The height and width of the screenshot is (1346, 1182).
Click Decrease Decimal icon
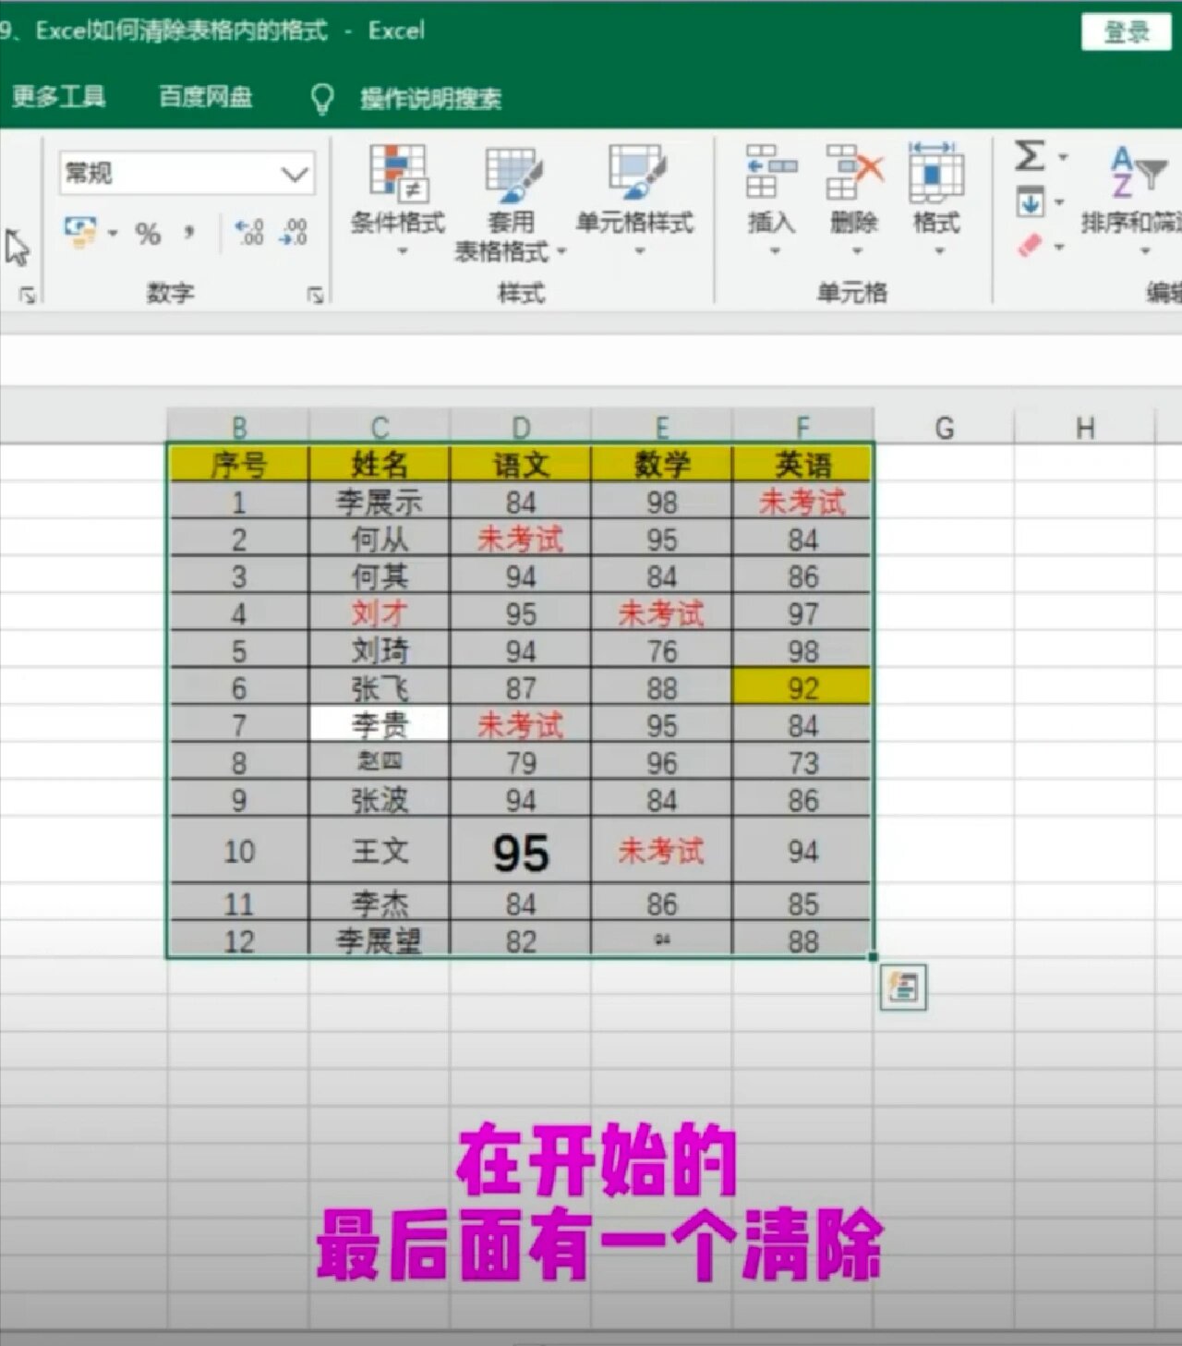(294, 232)
